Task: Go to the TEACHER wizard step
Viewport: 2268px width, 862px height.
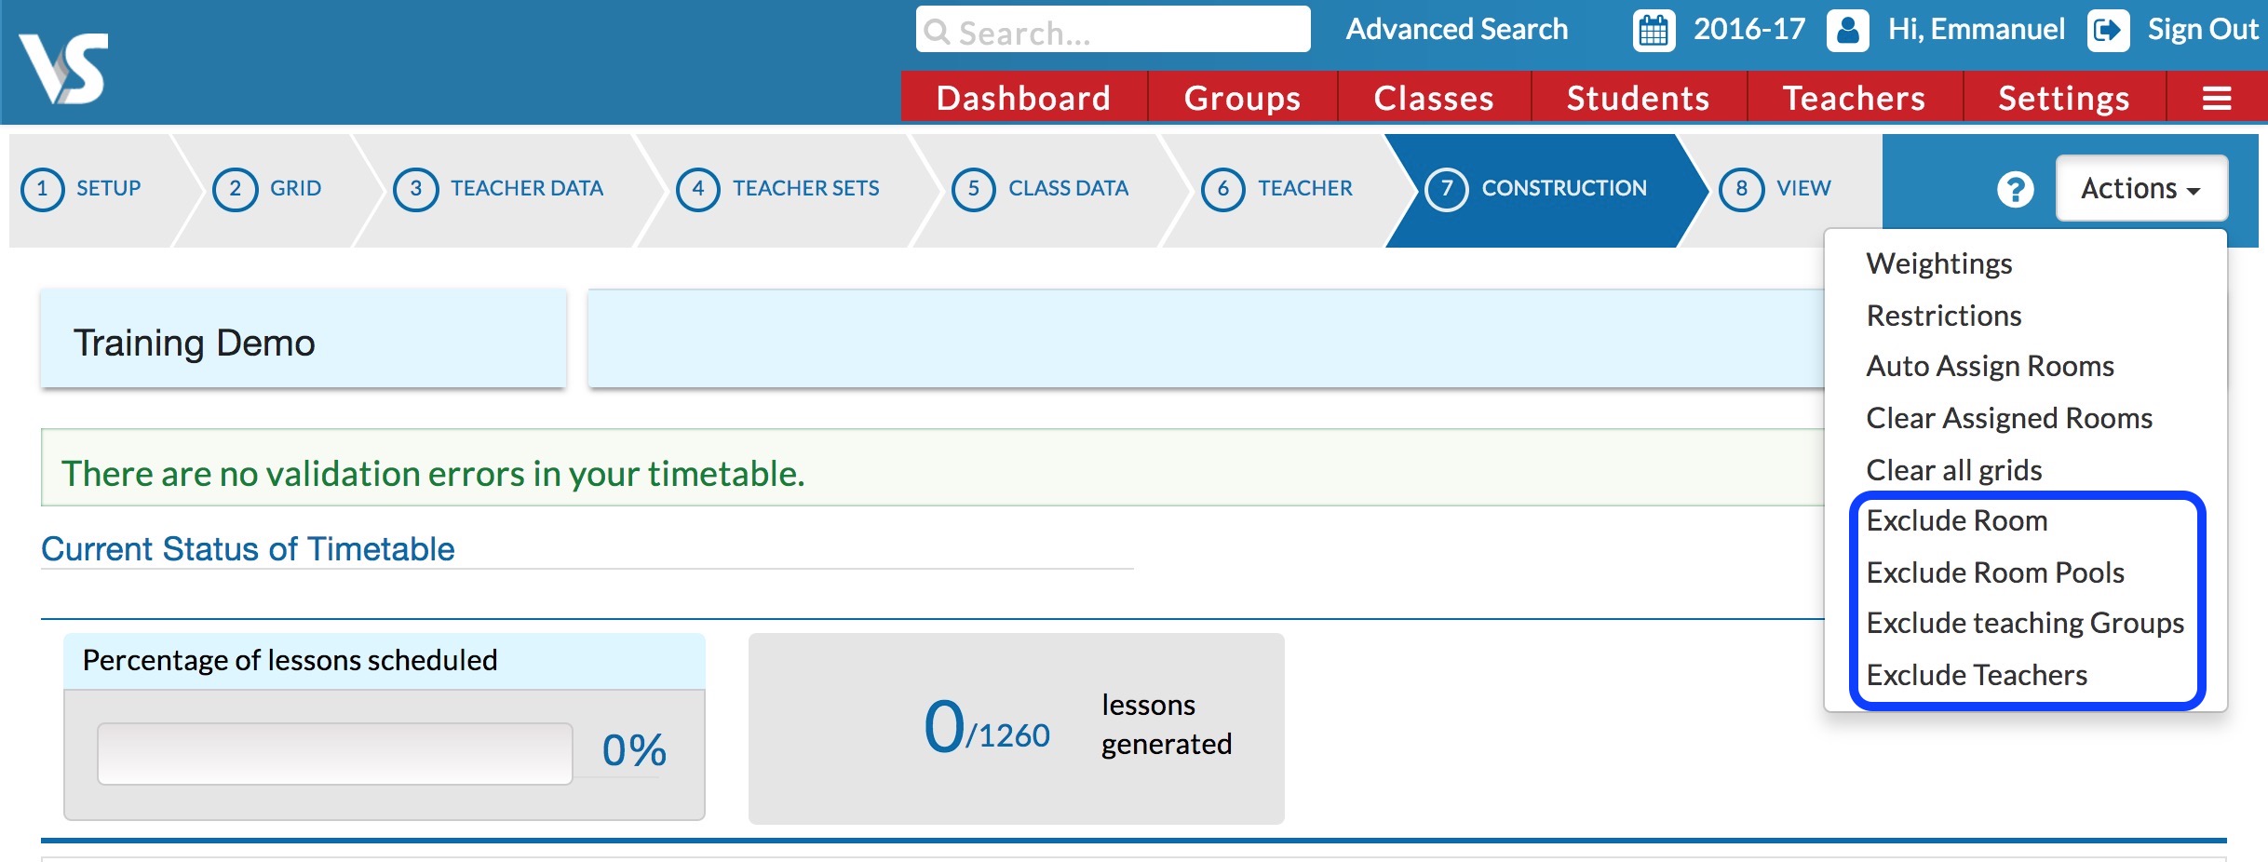Action: pos(1305,188)
